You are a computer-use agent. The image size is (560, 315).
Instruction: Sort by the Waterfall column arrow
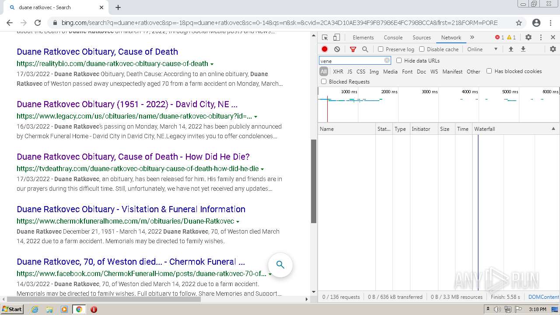553,129
